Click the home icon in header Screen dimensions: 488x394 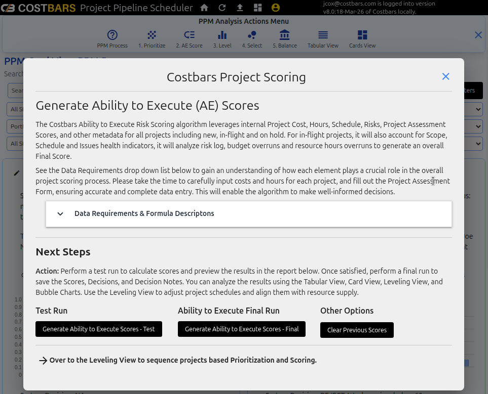[204, 8]
